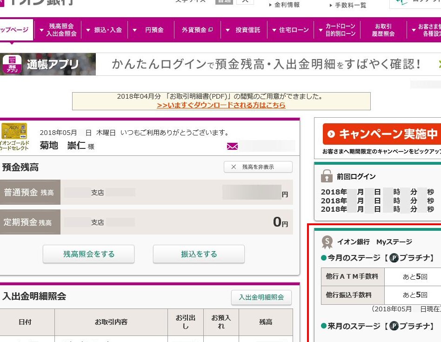Click the platinum P badge in 来月のステージ
Viewport: 441px width, 342px height.
click(x=394, y=326)
